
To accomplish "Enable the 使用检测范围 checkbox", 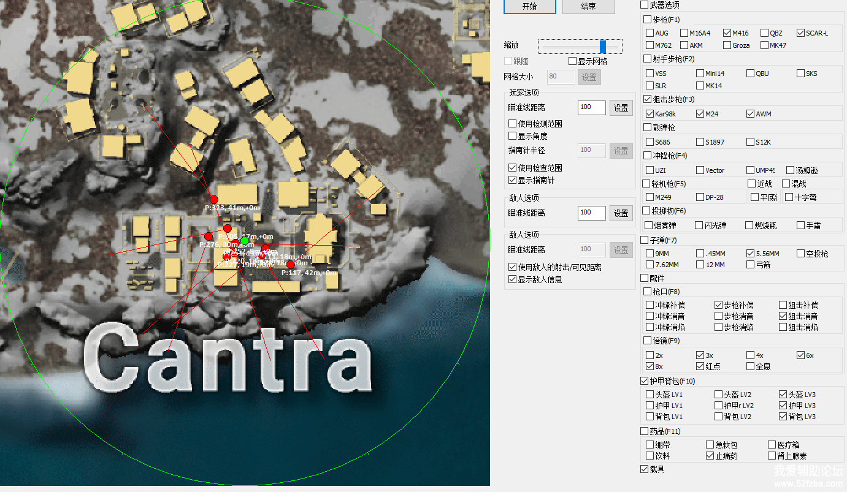I will [x=513, y=124].
